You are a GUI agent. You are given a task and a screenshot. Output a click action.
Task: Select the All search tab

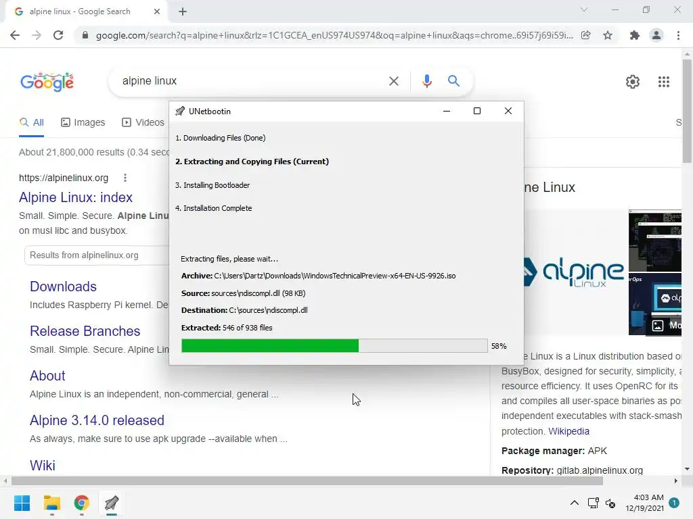[x=31, y=122]
